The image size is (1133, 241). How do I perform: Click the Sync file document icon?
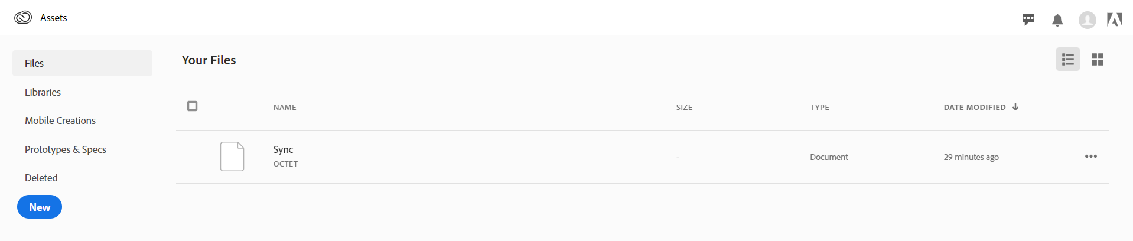pos(232,157)
